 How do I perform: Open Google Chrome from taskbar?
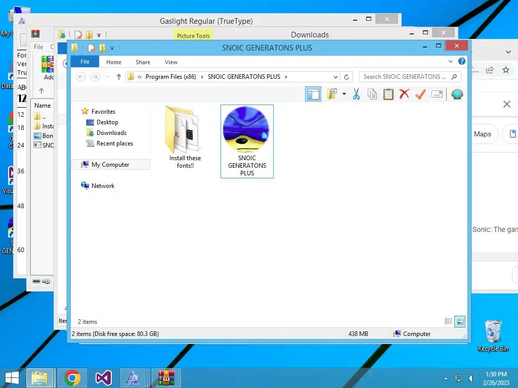point(72,378)
